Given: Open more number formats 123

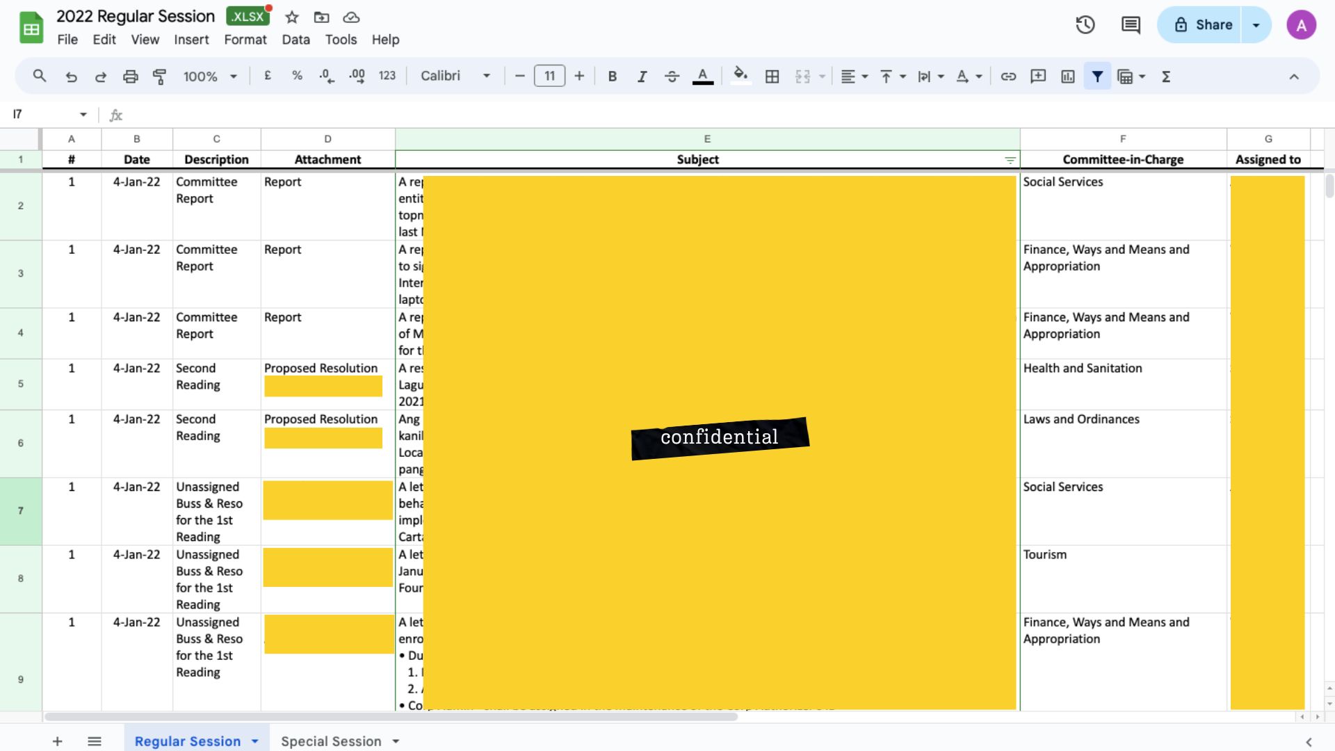Looking at the screenshot, I should tap(387, 76).
